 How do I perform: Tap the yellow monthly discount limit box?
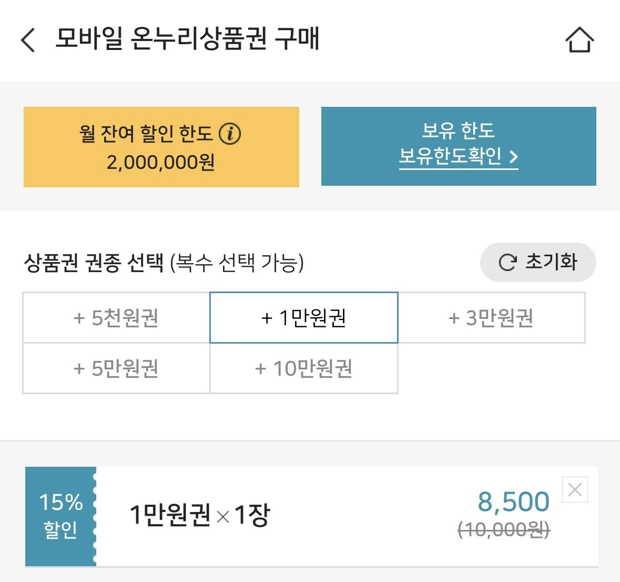pyautogui.click(x=160, y=146)
